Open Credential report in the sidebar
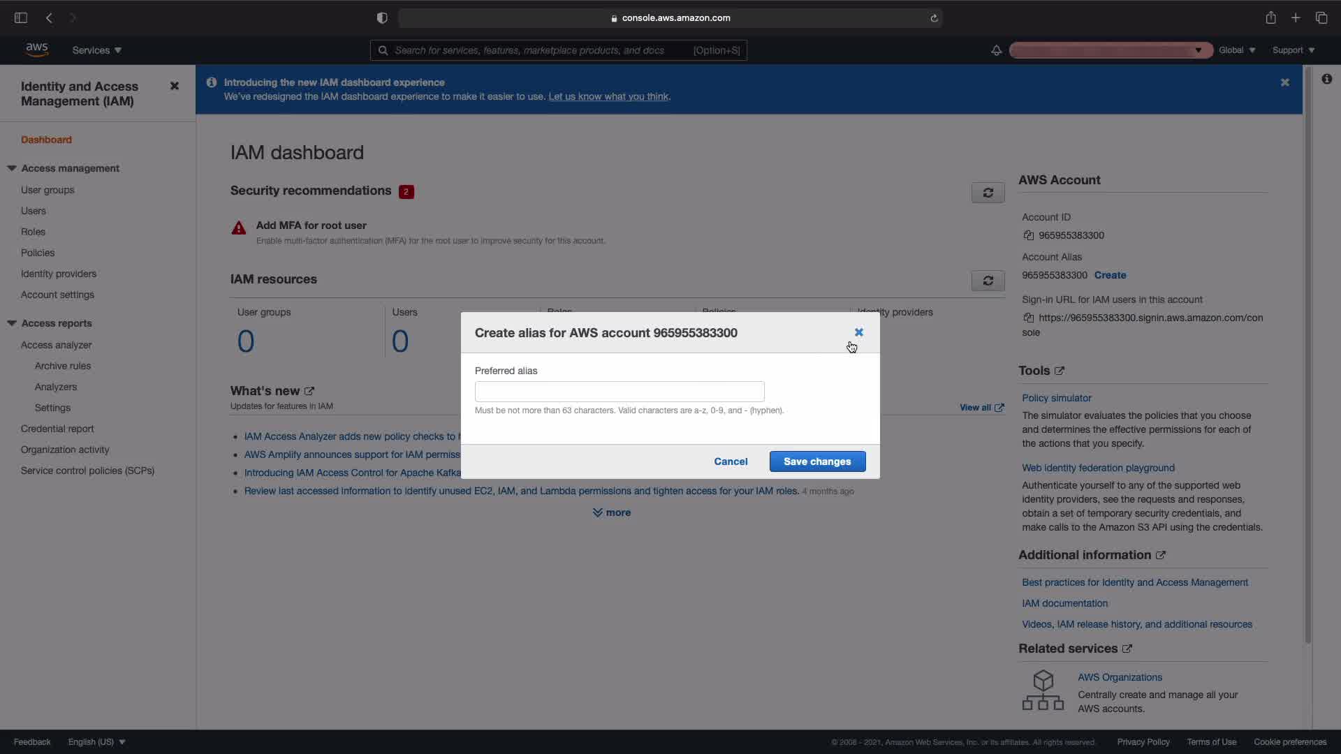Image resolution: width=1341 pixels, height=754 pixels. click(57, 429)
